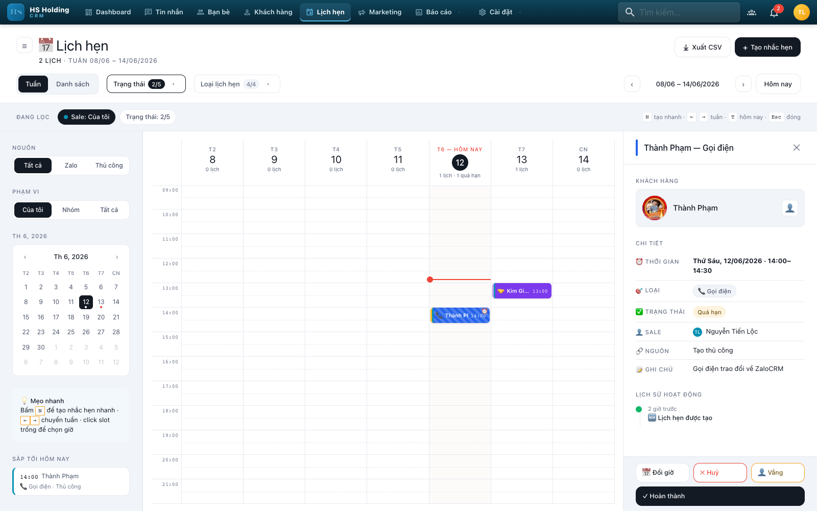817x511 pixels.
Task: Select source filter Thủ công
Action: (109, 166)
